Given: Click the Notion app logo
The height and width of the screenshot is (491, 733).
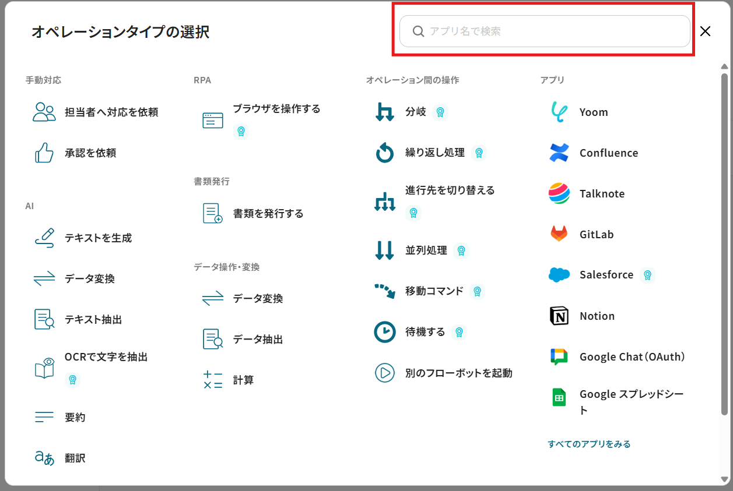Looking at the screenshot, I should [559, 316].
